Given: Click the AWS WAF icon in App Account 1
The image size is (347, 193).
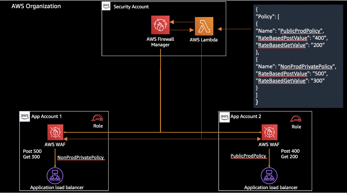Looking at the screenshot, I should 56,132.
